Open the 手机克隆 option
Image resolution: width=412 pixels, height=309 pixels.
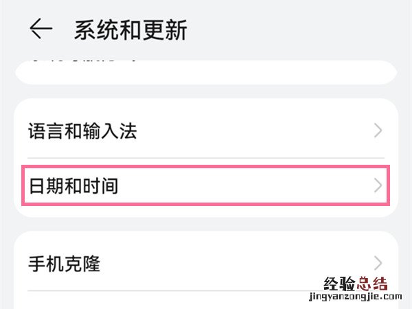point(65,263)
